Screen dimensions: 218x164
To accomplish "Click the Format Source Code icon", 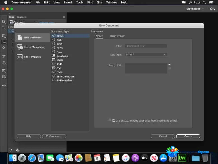I will [x=4, y=62].
